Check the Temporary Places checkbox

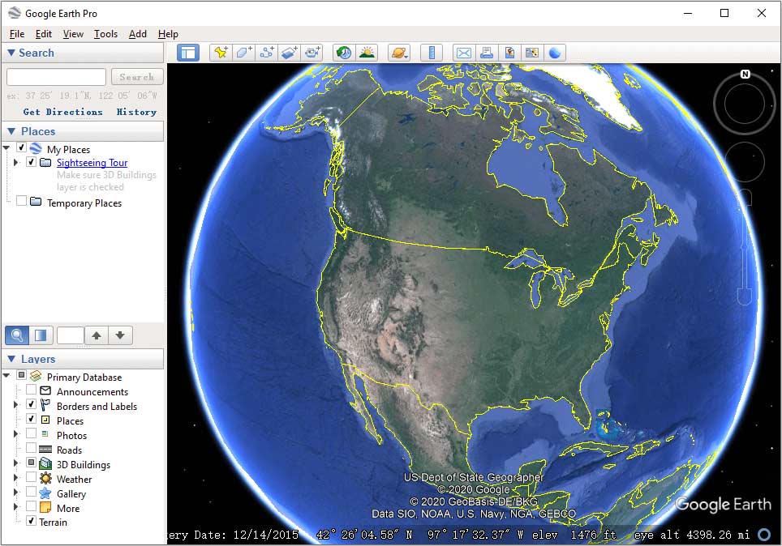pos(21,200)
